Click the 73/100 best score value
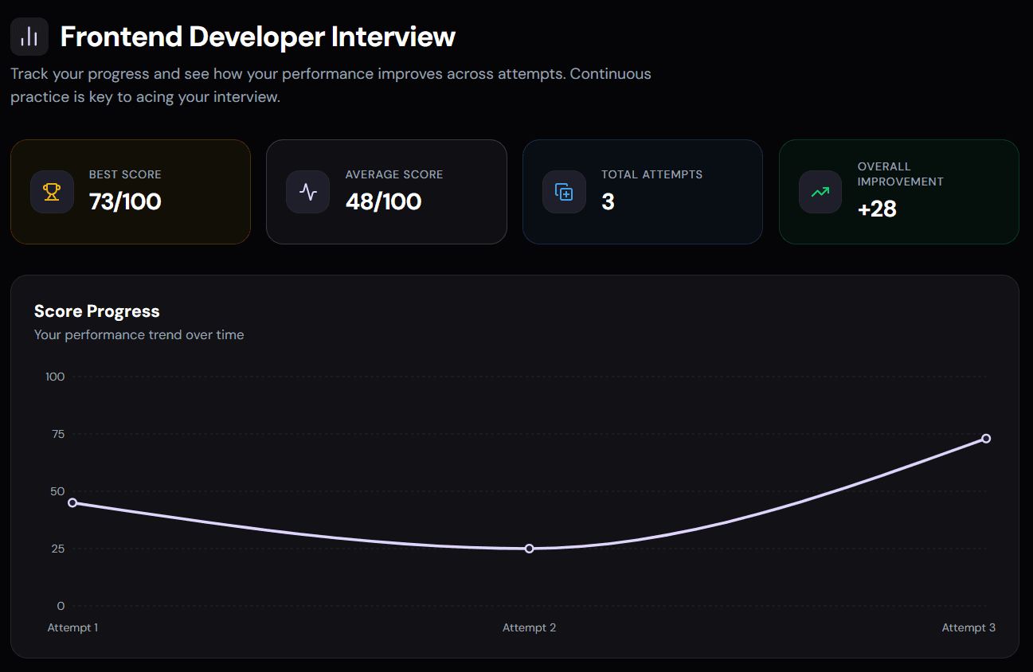The image size is (1033, 672). click(125, 201)
